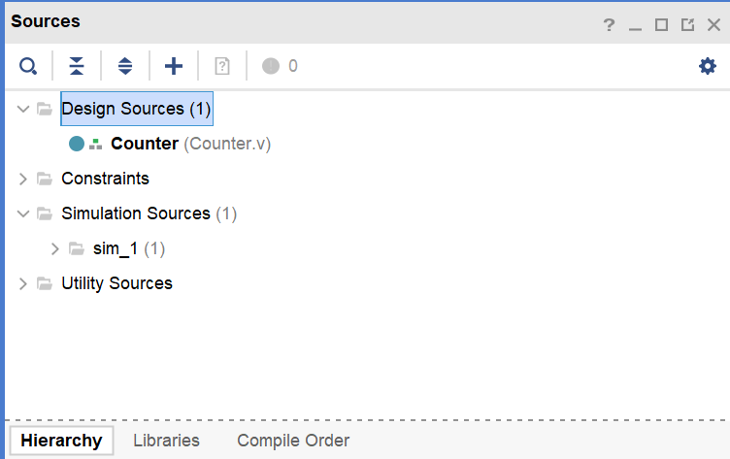Expand the Utility Sources folder
Viewport: 730px width, 459px height.
coord(24,283)
